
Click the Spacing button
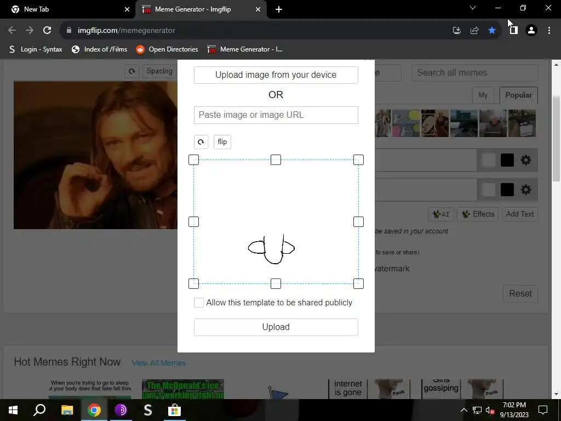159,71
